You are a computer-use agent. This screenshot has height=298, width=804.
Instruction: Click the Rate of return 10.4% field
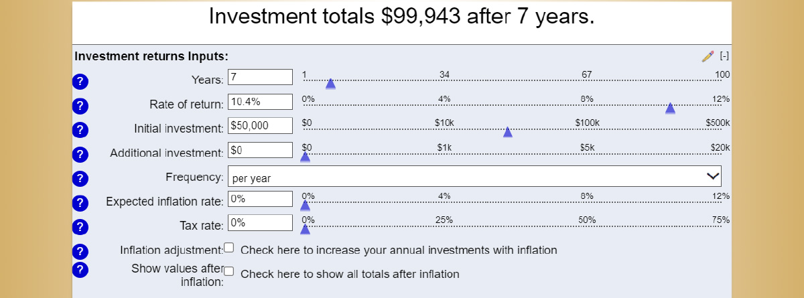pyautogui.click(x=261, y=102)
